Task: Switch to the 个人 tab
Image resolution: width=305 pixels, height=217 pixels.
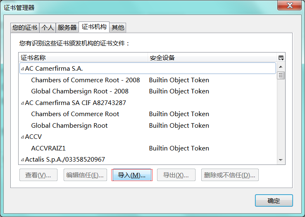Action: pos(48,27)
